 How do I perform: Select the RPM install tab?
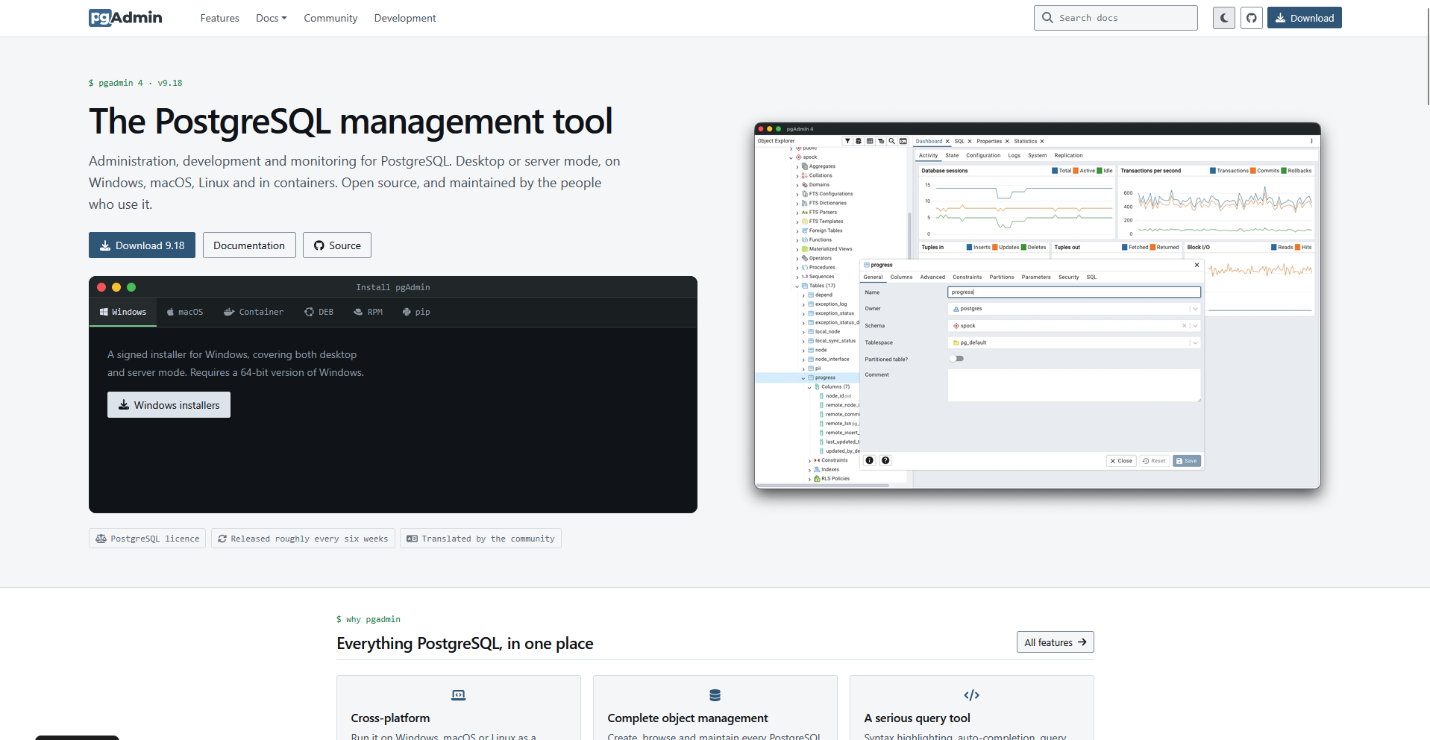[369, 312]
